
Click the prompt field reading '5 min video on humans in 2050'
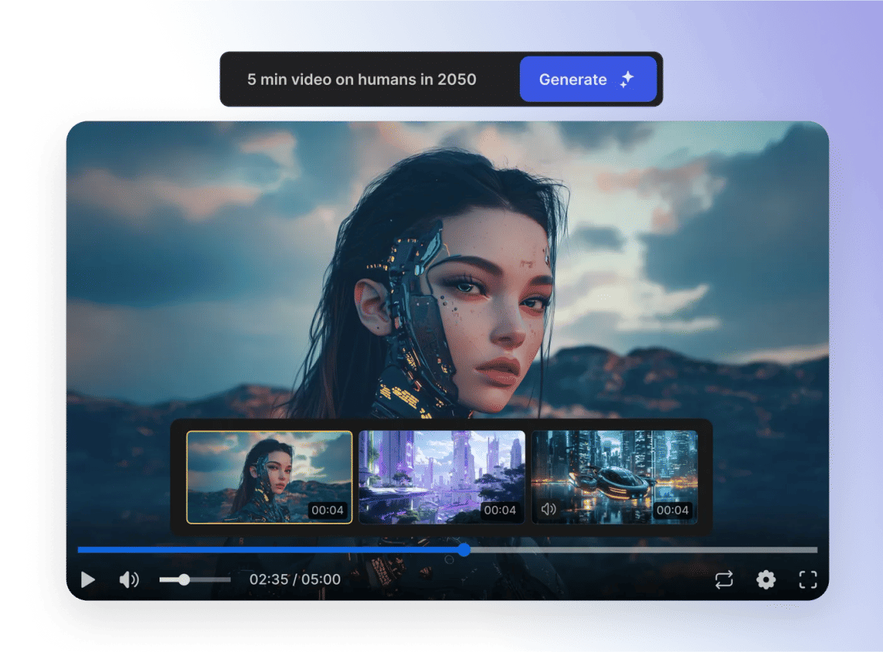tap(362, 80)
